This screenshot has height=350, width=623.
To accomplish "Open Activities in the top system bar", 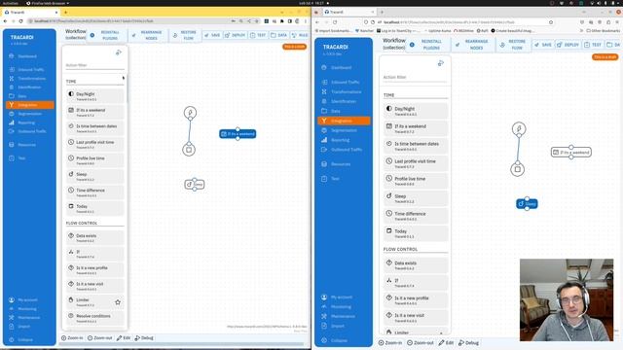I will click(11, 3).
